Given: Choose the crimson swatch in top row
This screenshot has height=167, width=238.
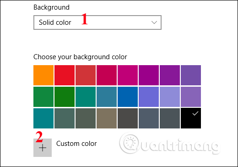Looking at the screenshot, I should pos(107,75).
